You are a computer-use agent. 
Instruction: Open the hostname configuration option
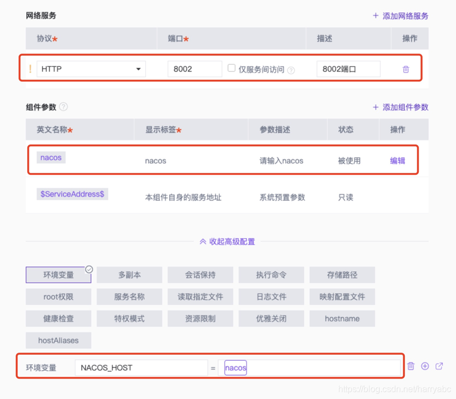pos(342,318)
